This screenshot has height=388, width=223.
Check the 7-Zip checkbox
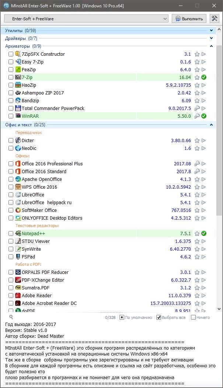[x=11, y=78]
